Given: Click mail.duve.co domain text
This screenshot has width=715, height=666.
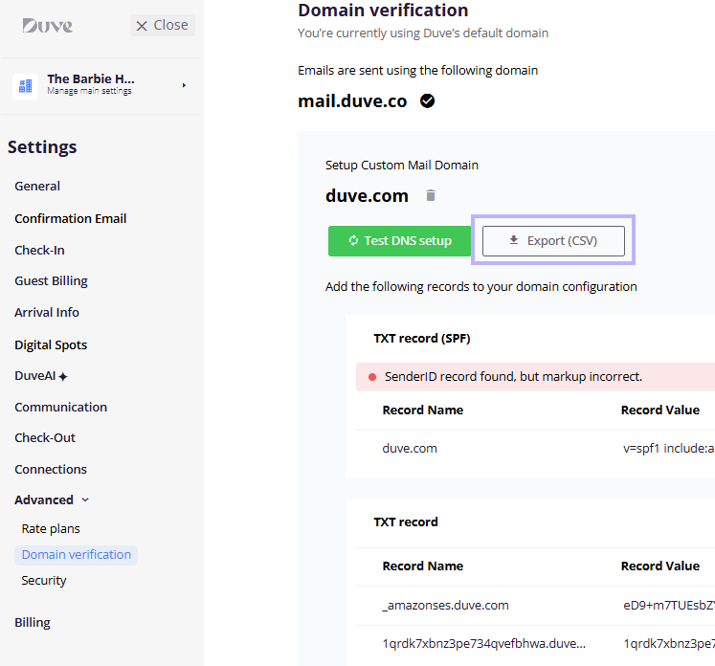Looking at the screenshot, I should click(352, 100).
